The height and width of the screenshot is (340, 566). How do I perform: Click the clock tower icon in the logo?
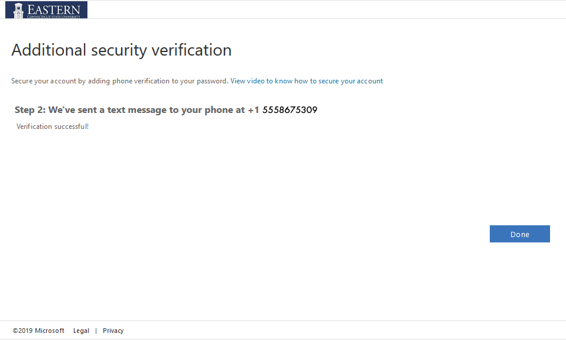point(18,11)
